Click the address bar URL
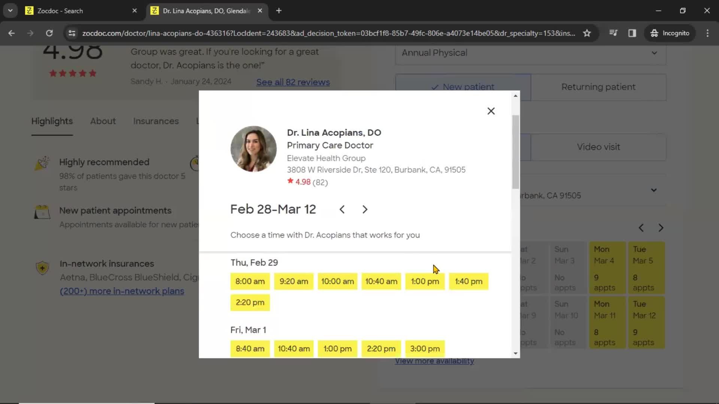Image resolution: width=719 pixels, height=404 pixels. click(x=328, y=33)
